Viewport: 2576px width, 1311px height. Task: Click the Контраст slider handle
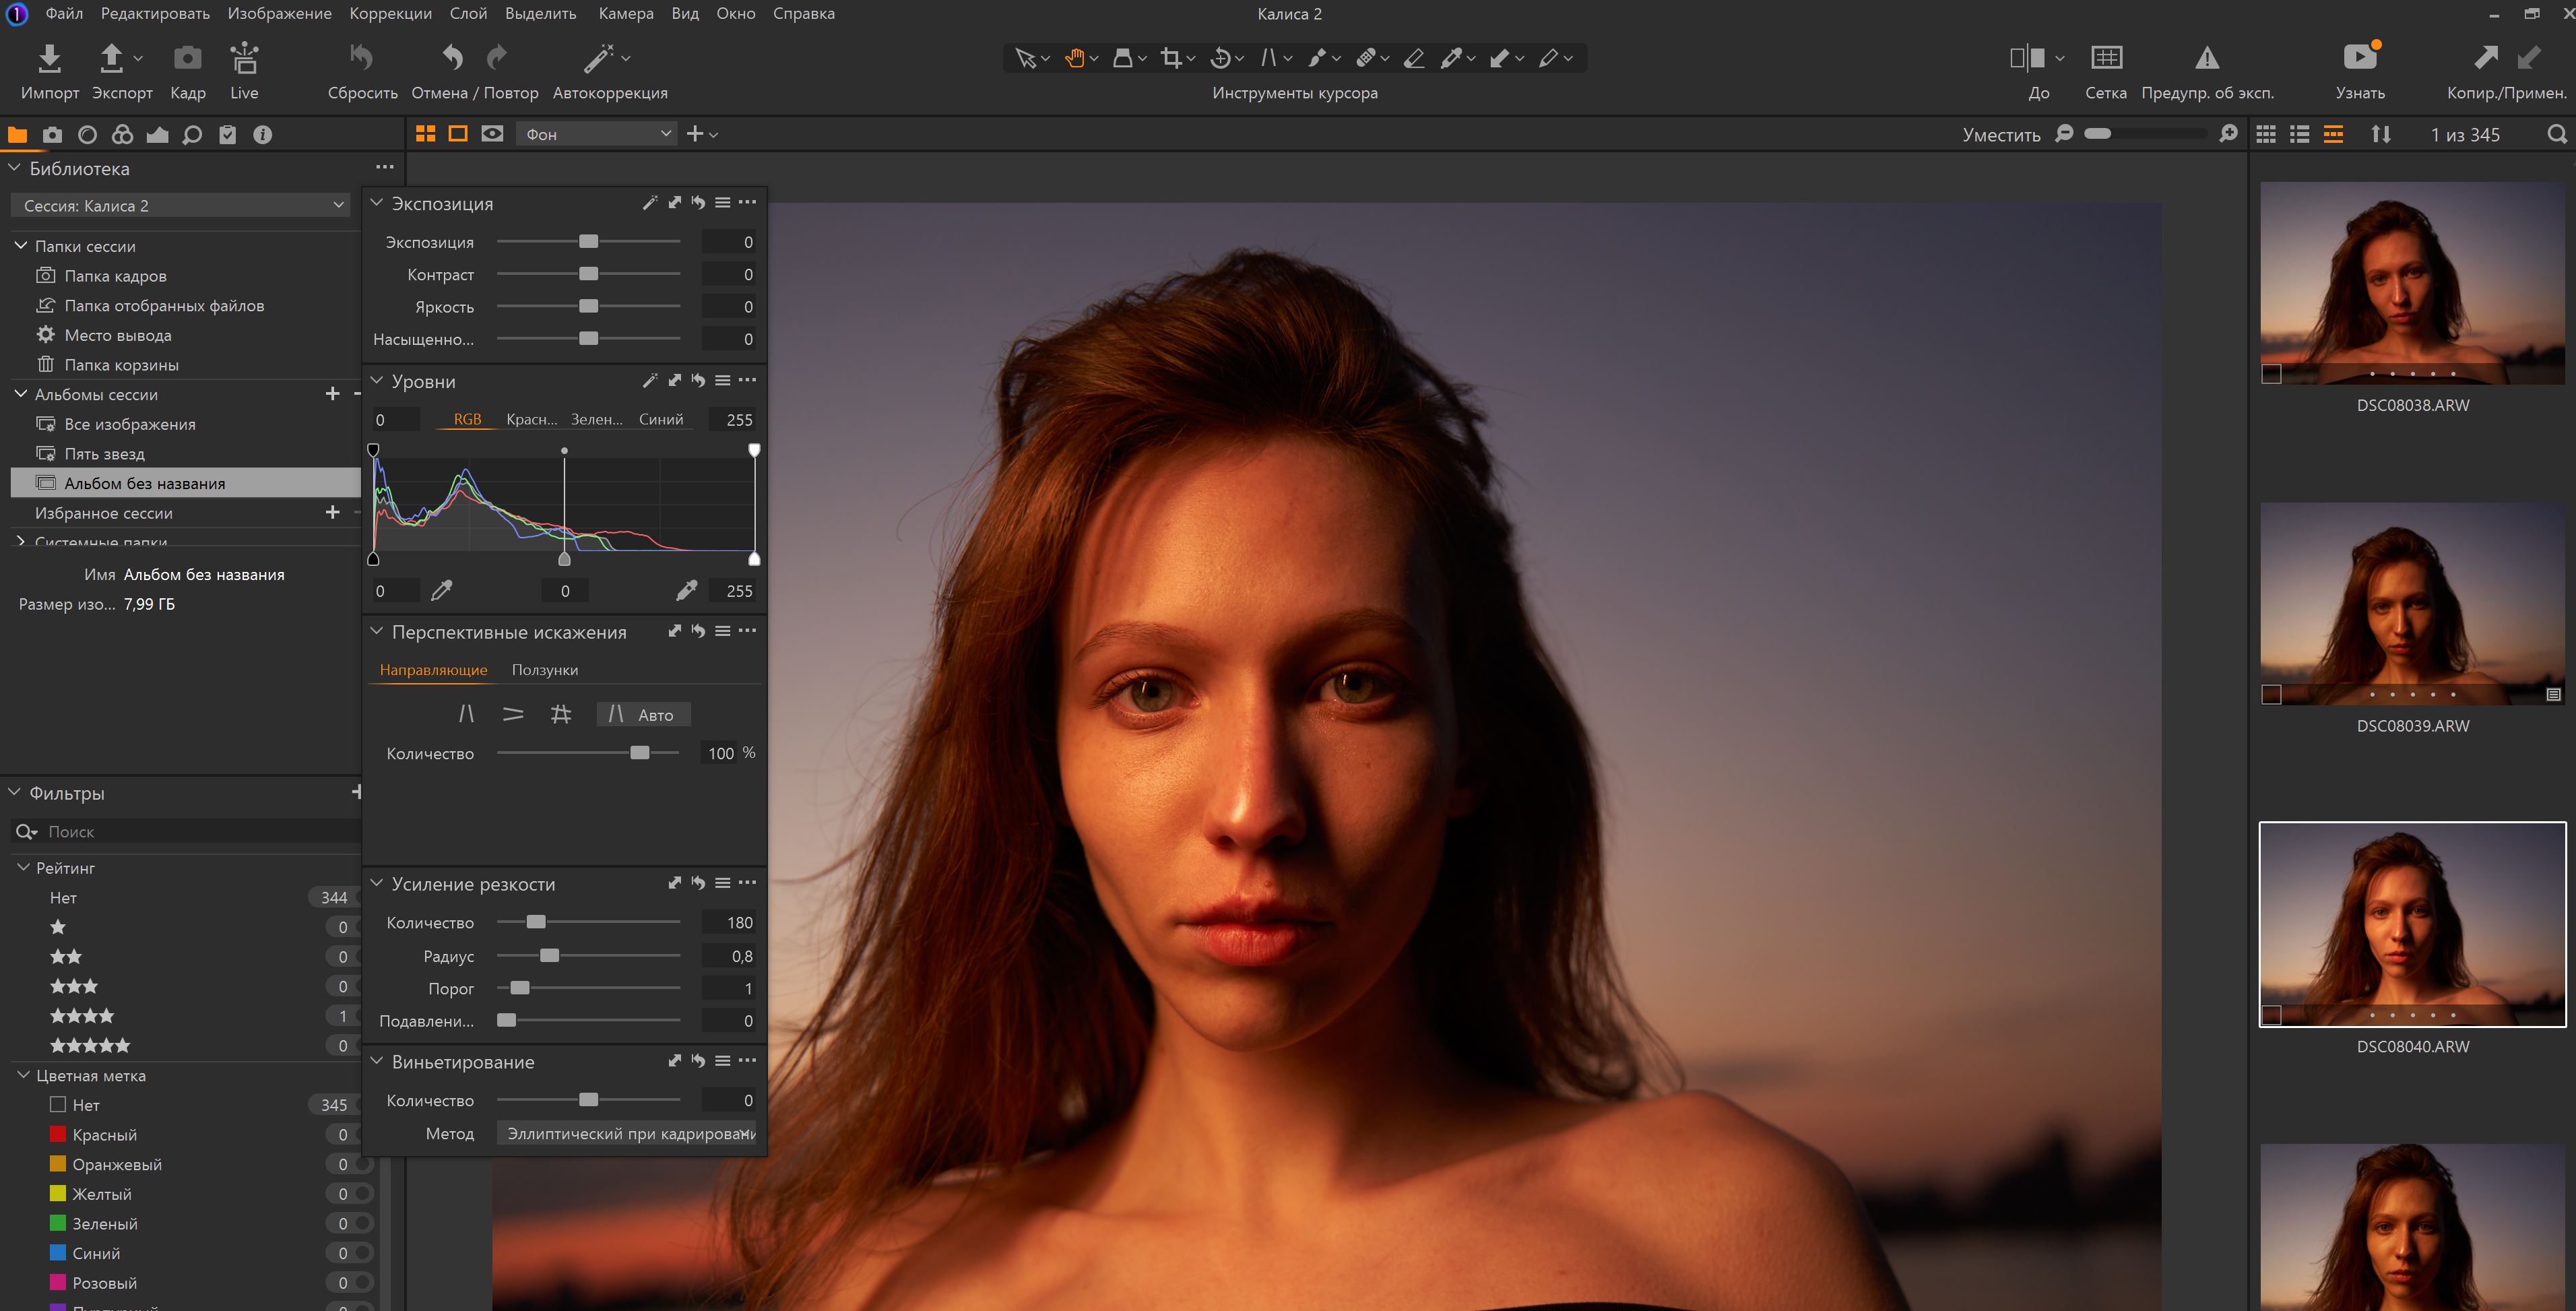click(x=589, y=274)
